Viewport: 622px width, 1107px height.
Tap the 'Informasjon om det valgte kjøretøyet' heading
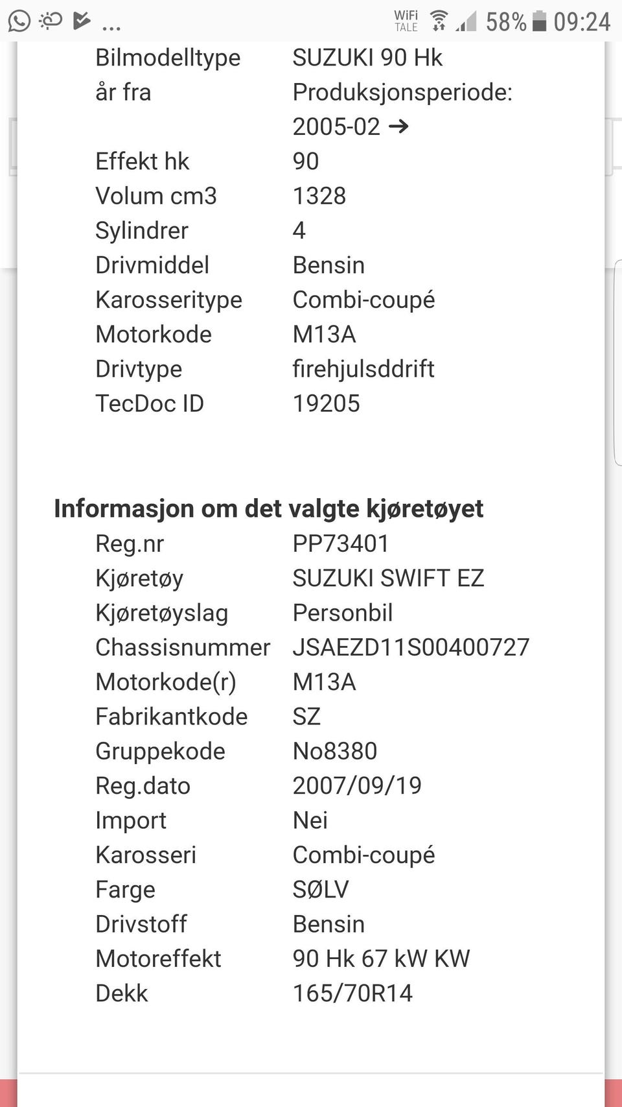pos(268,508)
